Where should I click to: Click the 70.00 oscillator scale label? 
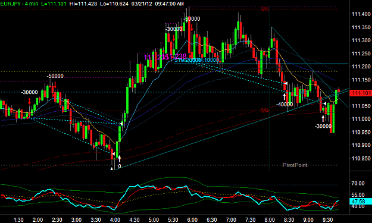358,183
